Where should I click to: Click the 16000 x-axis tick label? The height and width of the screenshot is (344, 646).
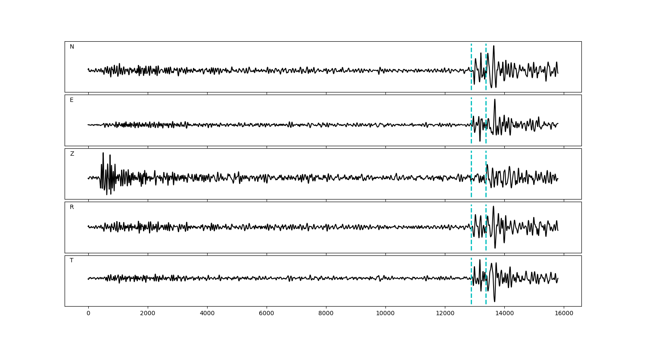tap(564, 313)
